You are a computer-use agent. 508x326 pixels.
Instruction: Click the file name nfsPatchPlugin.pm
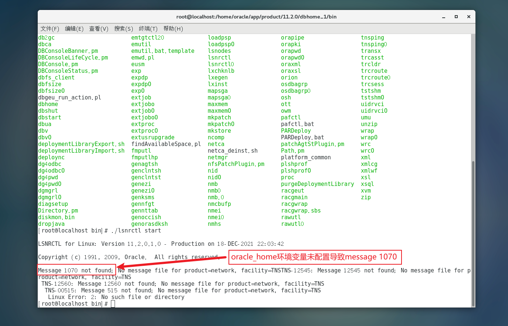(x=236, y=164)
